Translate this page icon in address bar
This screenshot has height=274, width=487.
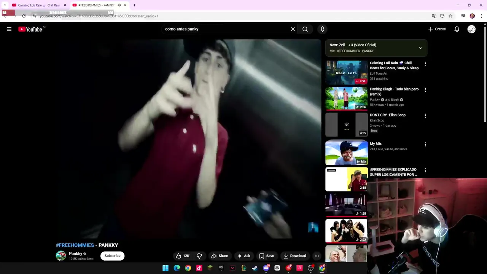tap(434, 16)
